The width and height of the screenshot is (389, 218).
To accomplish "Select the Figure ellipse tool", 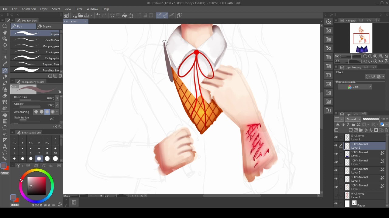I will click(x=5, y=127).
